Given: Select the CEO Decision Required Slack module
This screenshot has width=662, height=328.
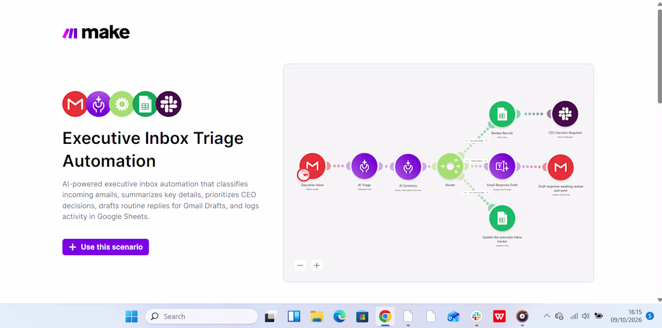Looking at the screenshot, I should [565, 114].
